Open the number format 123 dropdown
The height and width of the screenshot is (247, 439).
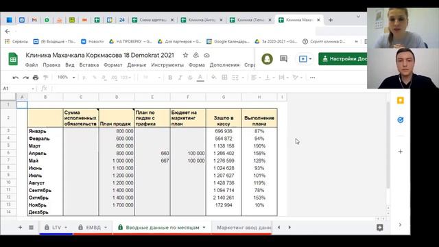[x=126, y=78]
